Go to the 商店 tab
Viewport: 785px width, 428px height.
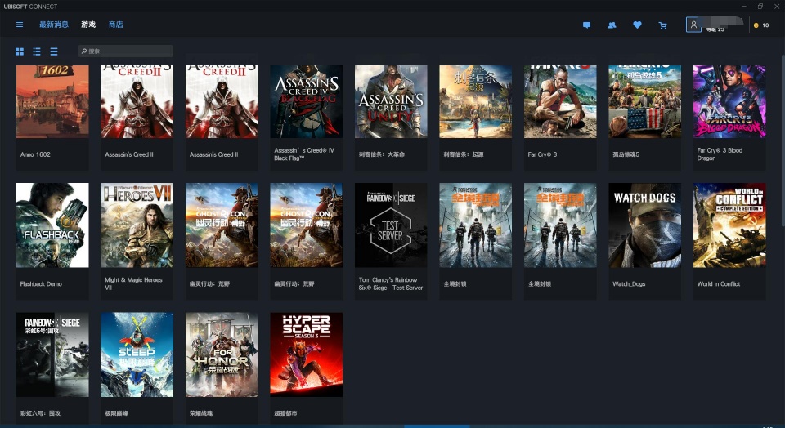tap(115, 25)
